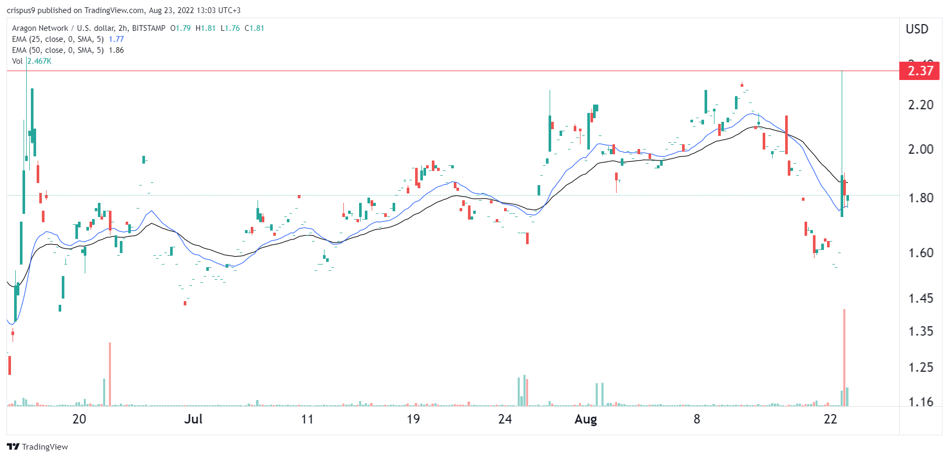949x458 pixels.
Task: Click the 24 date axis label
Action: [x=505, y=419]
